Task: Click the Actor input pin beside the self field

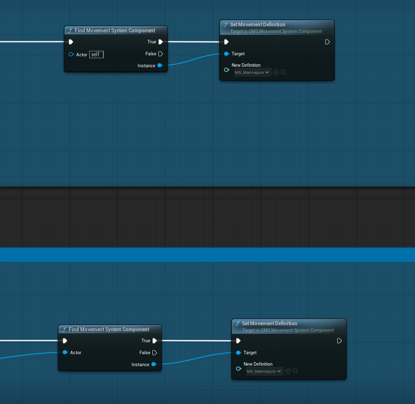Action: (71, 54)
